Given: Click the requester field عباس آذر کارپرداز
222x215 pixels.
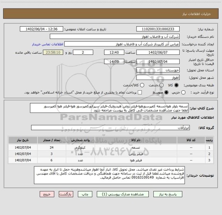Looking at the screenshot, I should click(122, 44).
